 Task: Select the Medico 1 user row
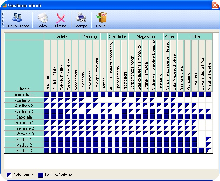tap(24, 139)
